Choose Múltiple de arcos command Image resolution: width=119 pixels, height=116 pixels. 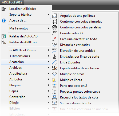click(72, 74)
